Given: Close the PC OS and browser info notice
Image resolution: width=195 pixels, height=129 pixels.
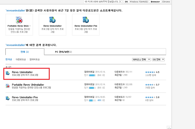Looking at the screenshot, I should [120, 2].
